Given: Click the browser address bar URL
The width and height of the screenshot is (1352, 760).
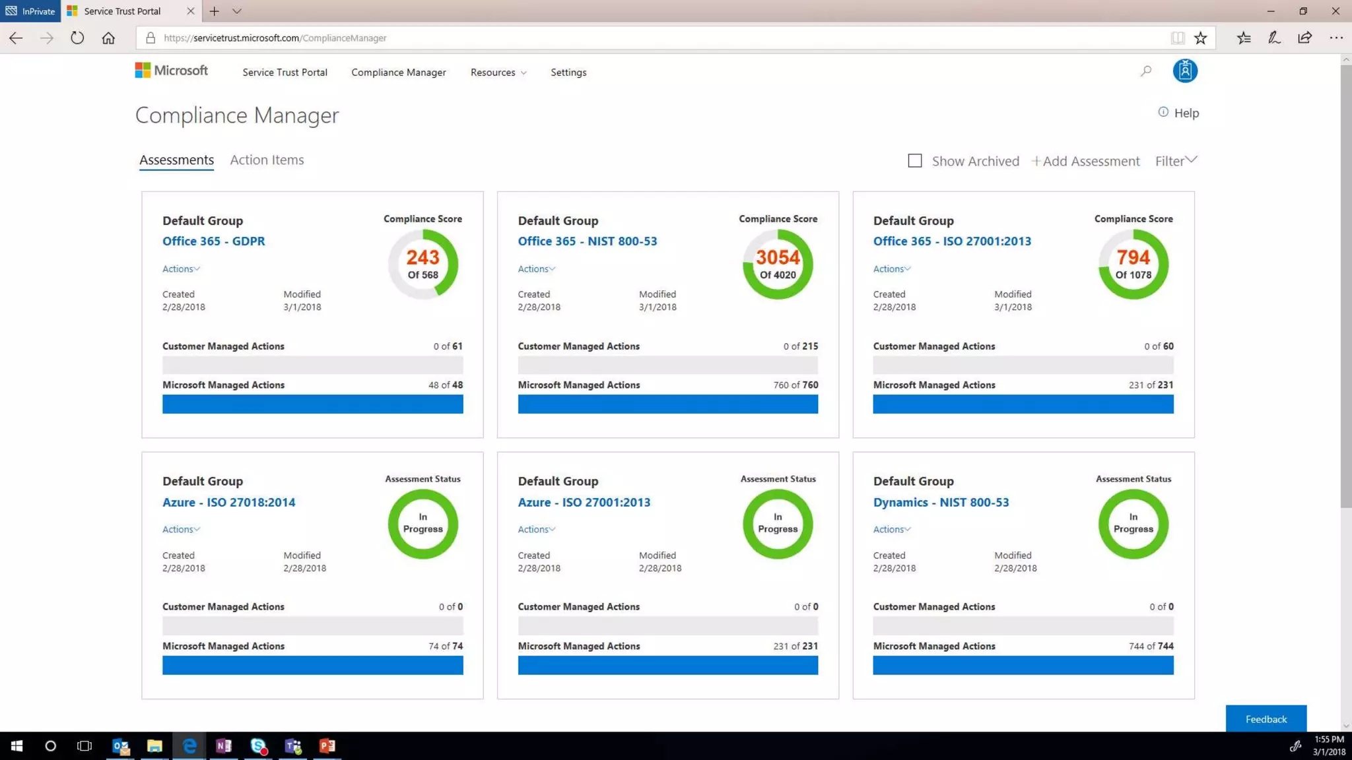Looking at the screenshot, I should click(275, 38).
